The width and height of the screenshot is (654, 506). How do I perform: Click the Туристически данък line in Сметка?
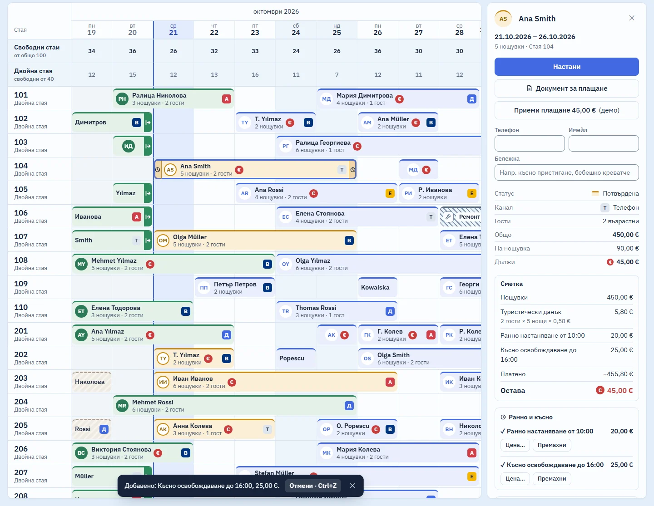[567, 316]
